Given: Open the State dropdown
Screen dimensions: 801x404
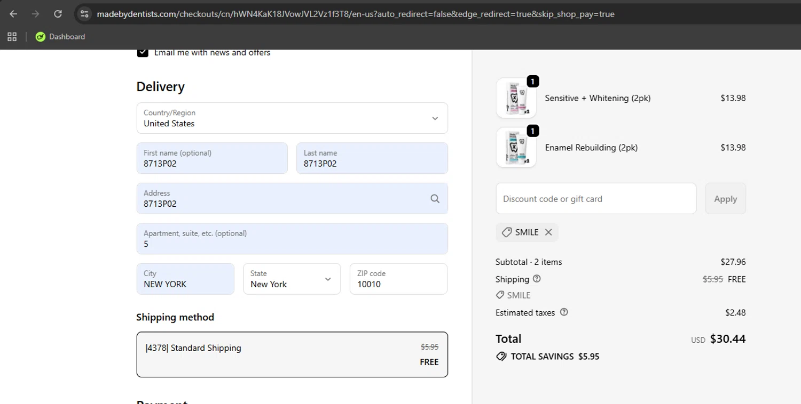Looking at the screenshot, I should tap(292, 279).
